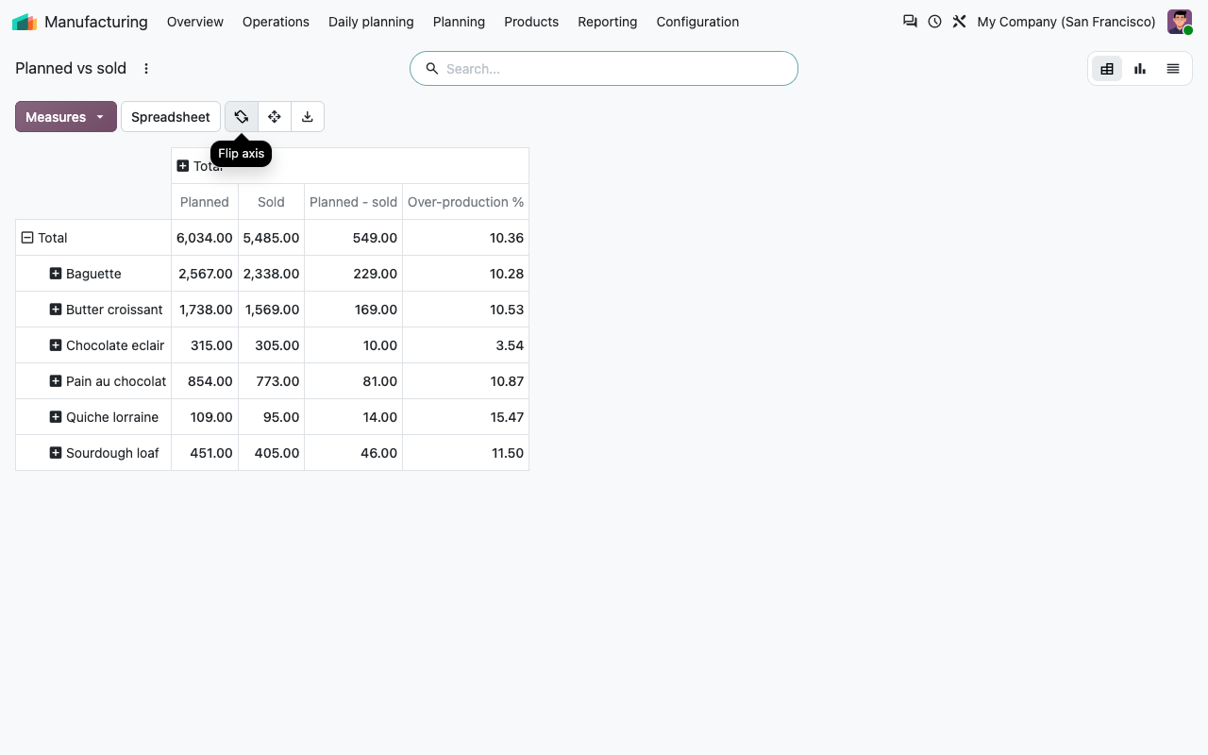The width and height of the screenshot is (1208, 755).
Task: Open the Products menu
Action: [531, 22]
